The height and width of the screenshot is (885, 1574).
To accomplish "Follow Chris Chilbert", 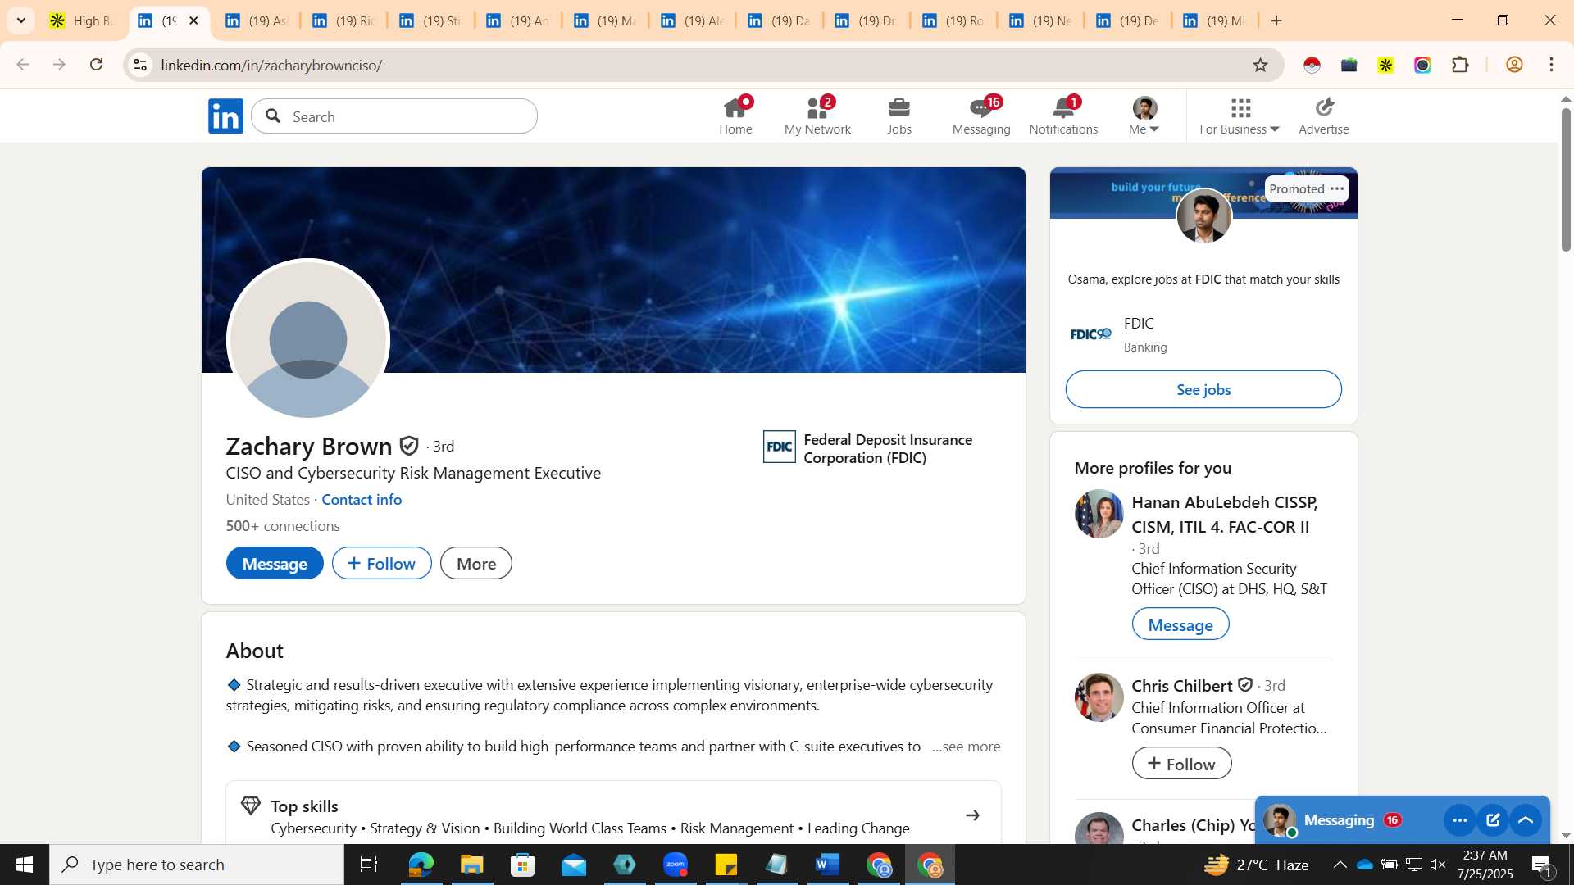I will click(x=1181, y=764).
